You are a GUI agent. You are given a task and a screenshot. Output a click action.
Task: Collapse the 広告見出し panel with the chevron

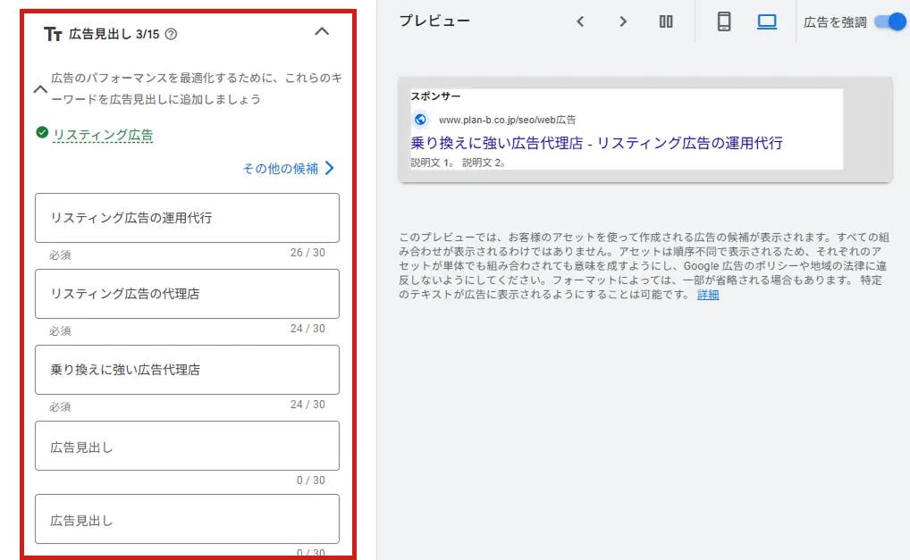(x=322, y=34)
